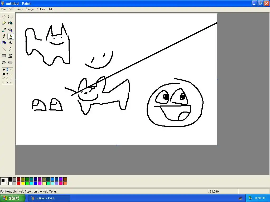Select the large square brush shape

[x=4, y=74]
